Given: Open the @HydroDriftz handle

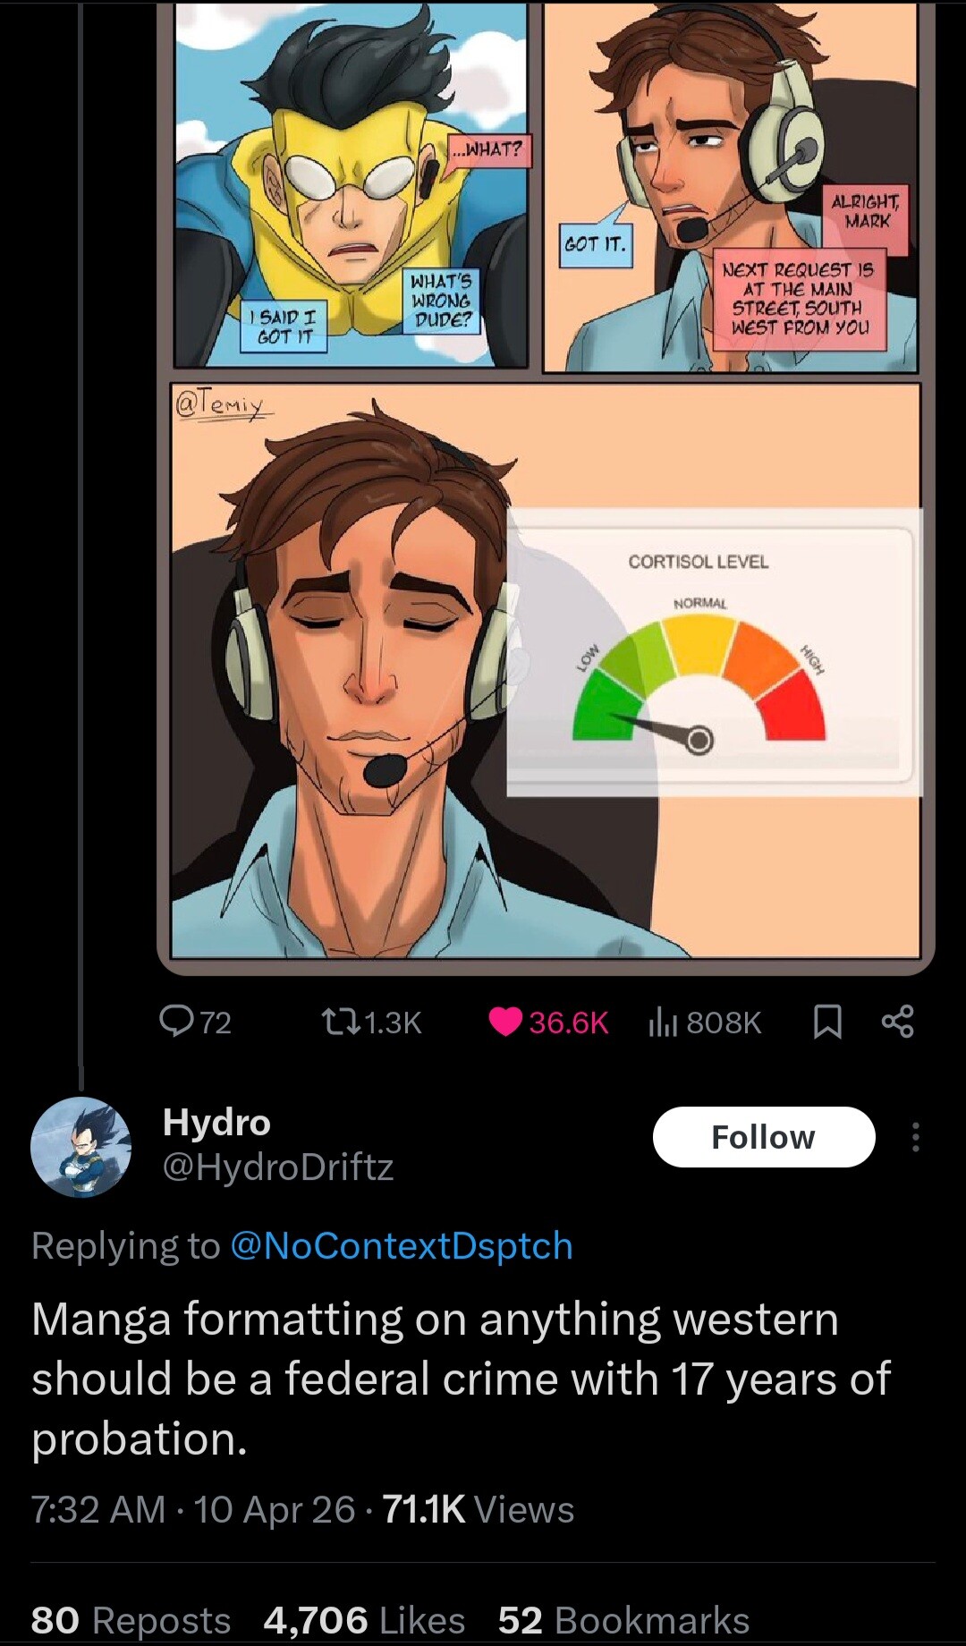Looking at the screenshot, I should (x=278, y=1166).
